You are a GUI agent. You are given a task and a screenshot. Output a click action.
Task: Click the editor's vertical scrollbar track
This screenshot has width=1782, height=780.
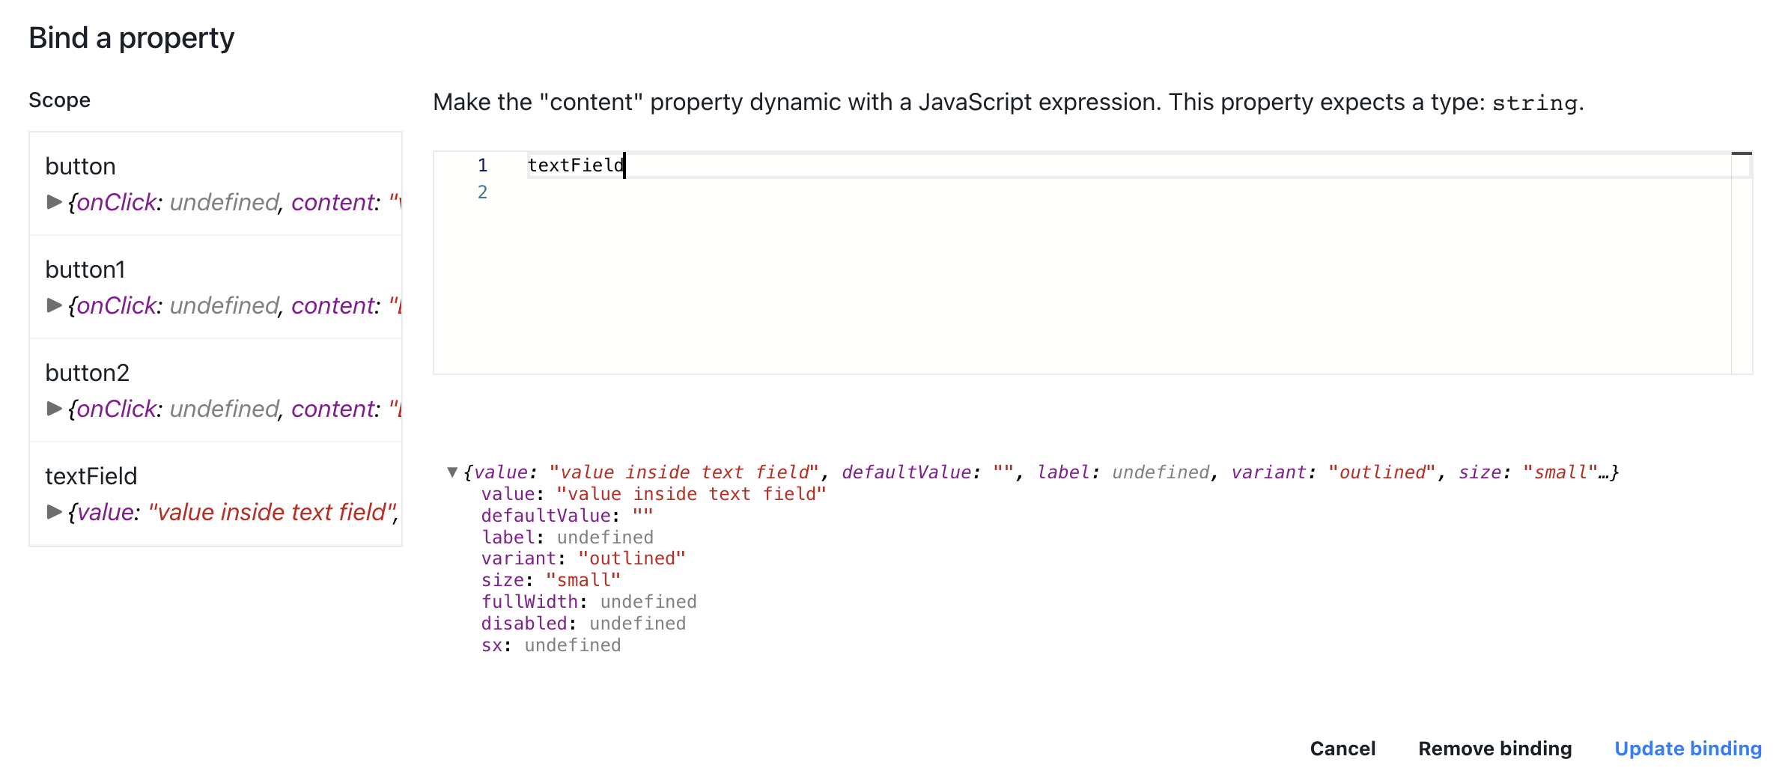click(x=1742, y=262)
